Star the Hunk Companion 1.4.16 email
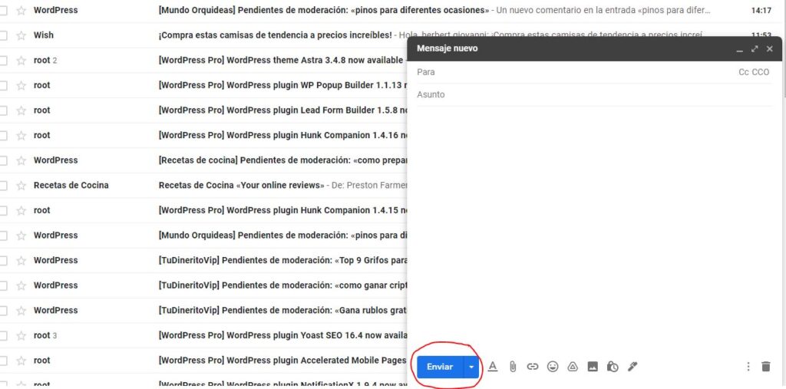This screenshot has width=786, height=389. (21, 136)
